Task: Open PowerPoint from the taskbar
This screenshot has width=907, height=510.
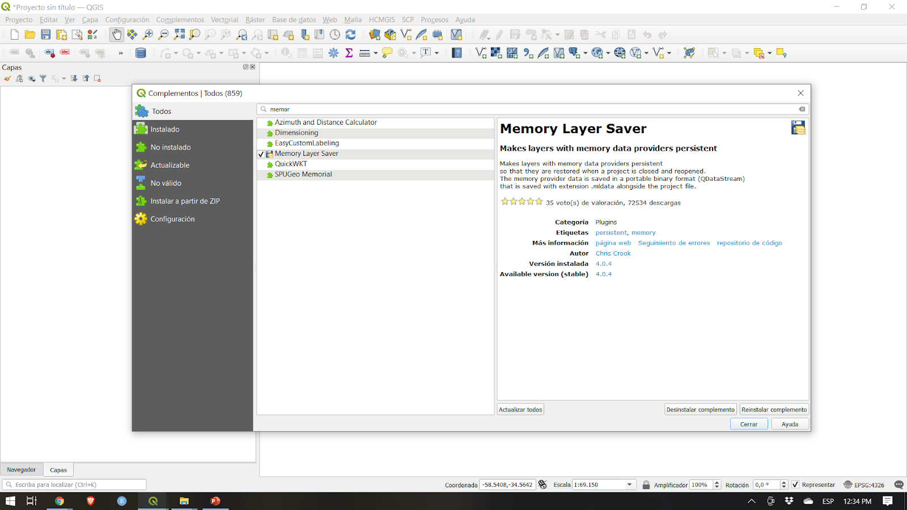Action: (x=215, y=501)
